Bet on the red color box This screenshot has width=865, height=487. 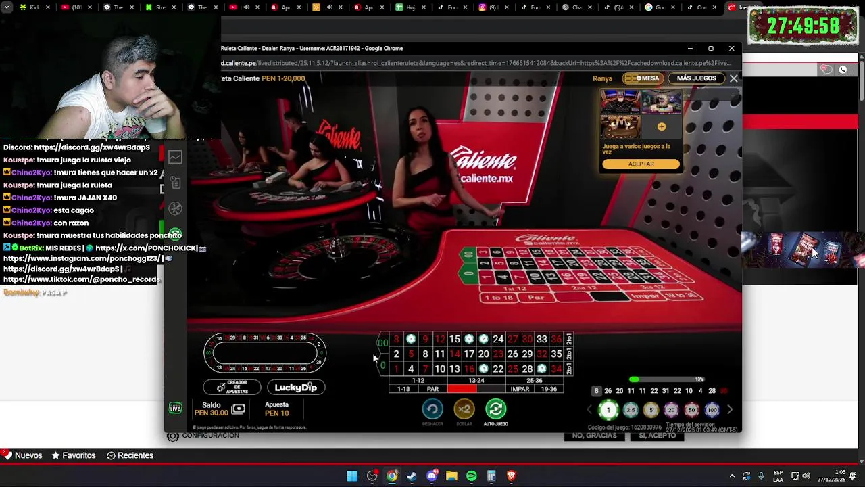pos(462,389)
